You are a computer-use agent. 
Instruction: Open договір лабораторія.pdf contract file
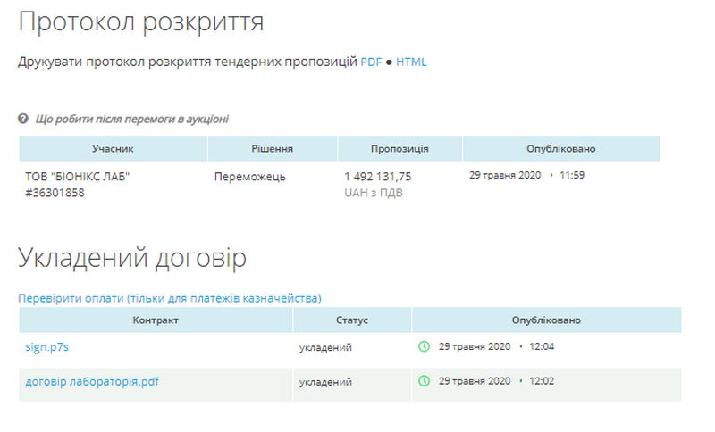92,381
